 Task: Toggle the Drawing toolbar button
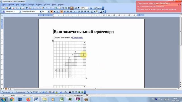click(72, 8)
